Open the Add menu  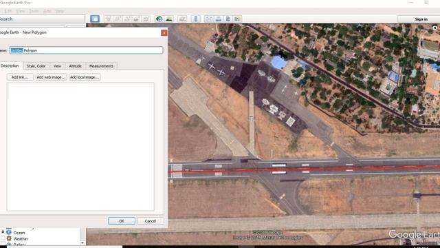47,11
